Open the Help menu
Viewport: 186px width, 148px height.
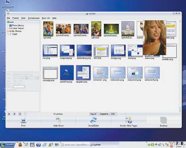[x=54, y=18]
